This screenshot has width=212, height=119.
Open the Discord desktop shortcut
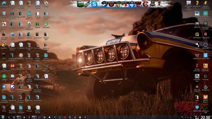coord(13,77)
